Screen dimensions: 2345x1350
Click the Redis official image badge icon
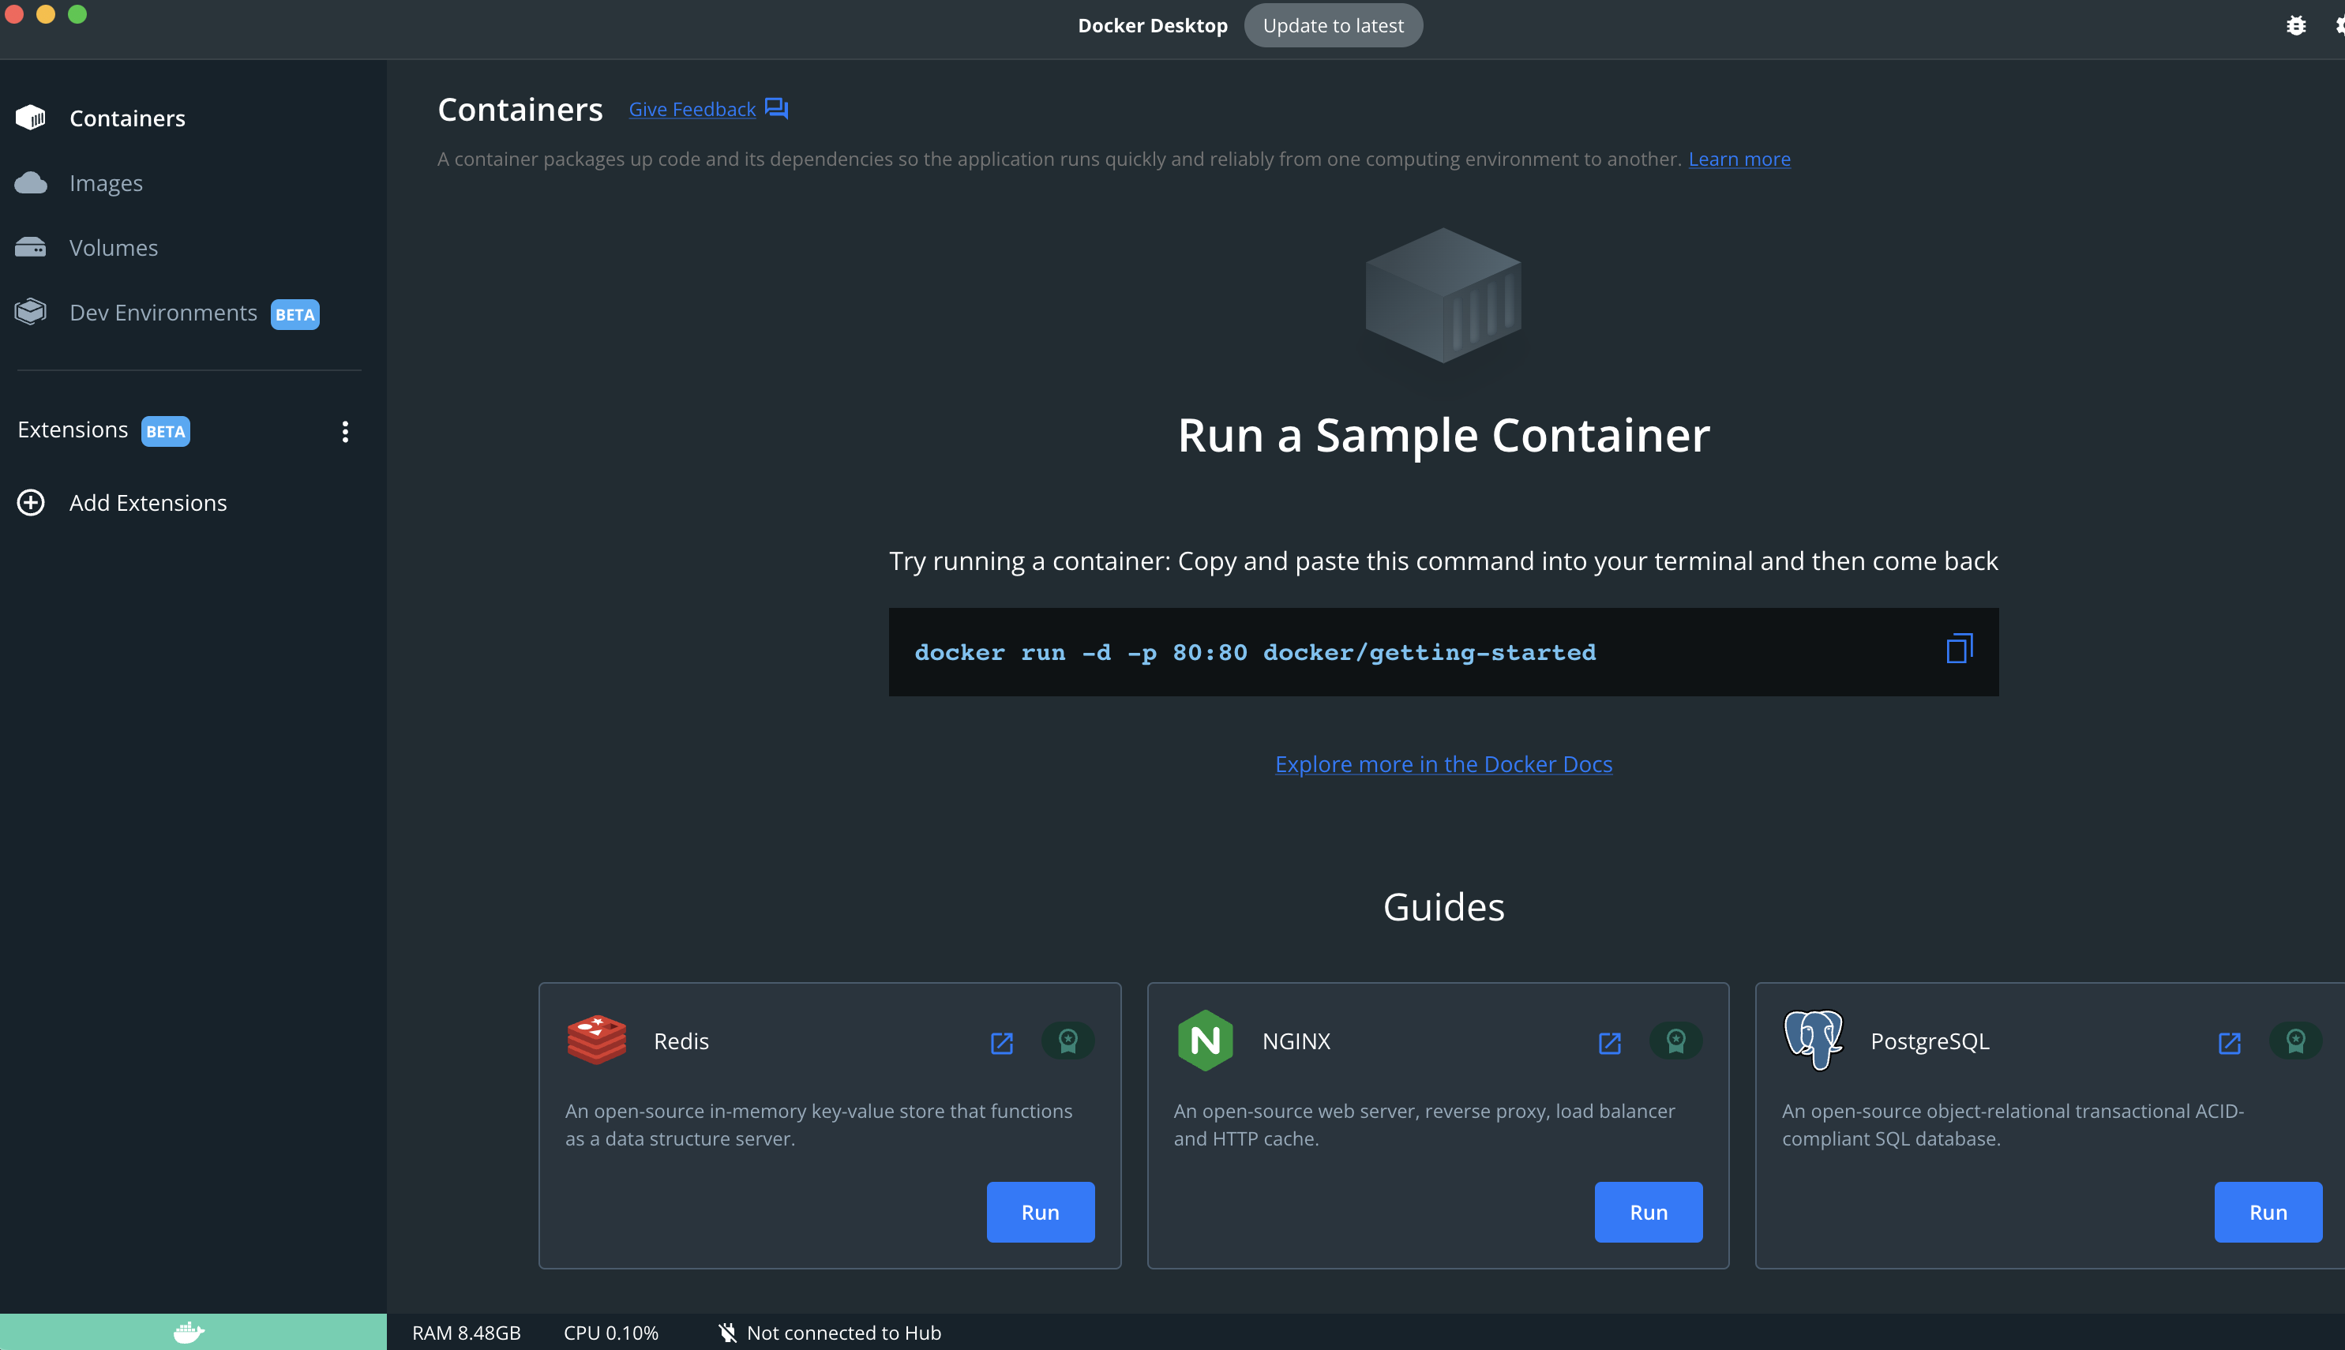(x=1068, y=1041)
